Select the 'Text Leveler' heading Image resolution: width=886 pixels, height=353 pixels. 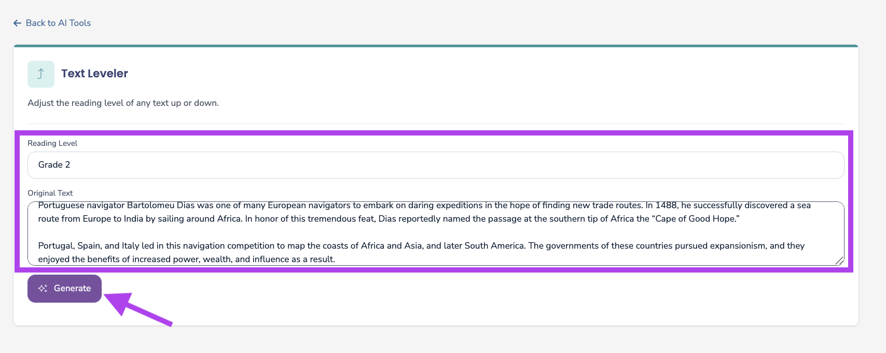click(x=94, y=74)
